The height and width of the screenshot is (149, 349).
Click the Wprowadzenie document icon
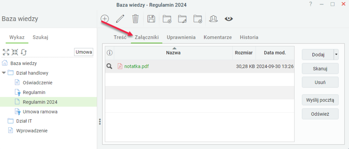point(11,130)
